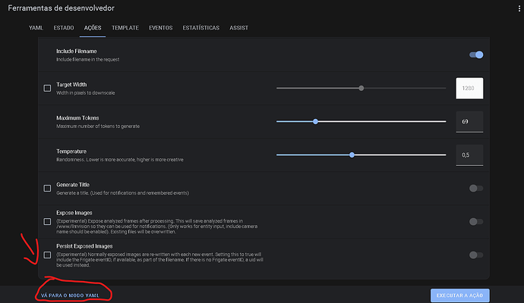This screenshot has height=303, width=524.
Task: Click the Temperature value field
Action: [469, 155]
